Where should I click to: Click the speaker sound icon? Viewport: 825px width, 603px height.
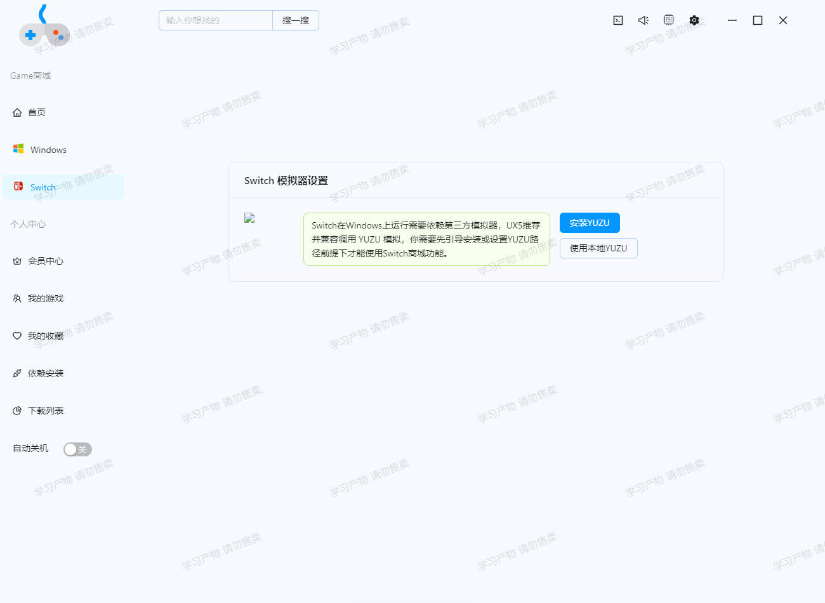(643, 20)
